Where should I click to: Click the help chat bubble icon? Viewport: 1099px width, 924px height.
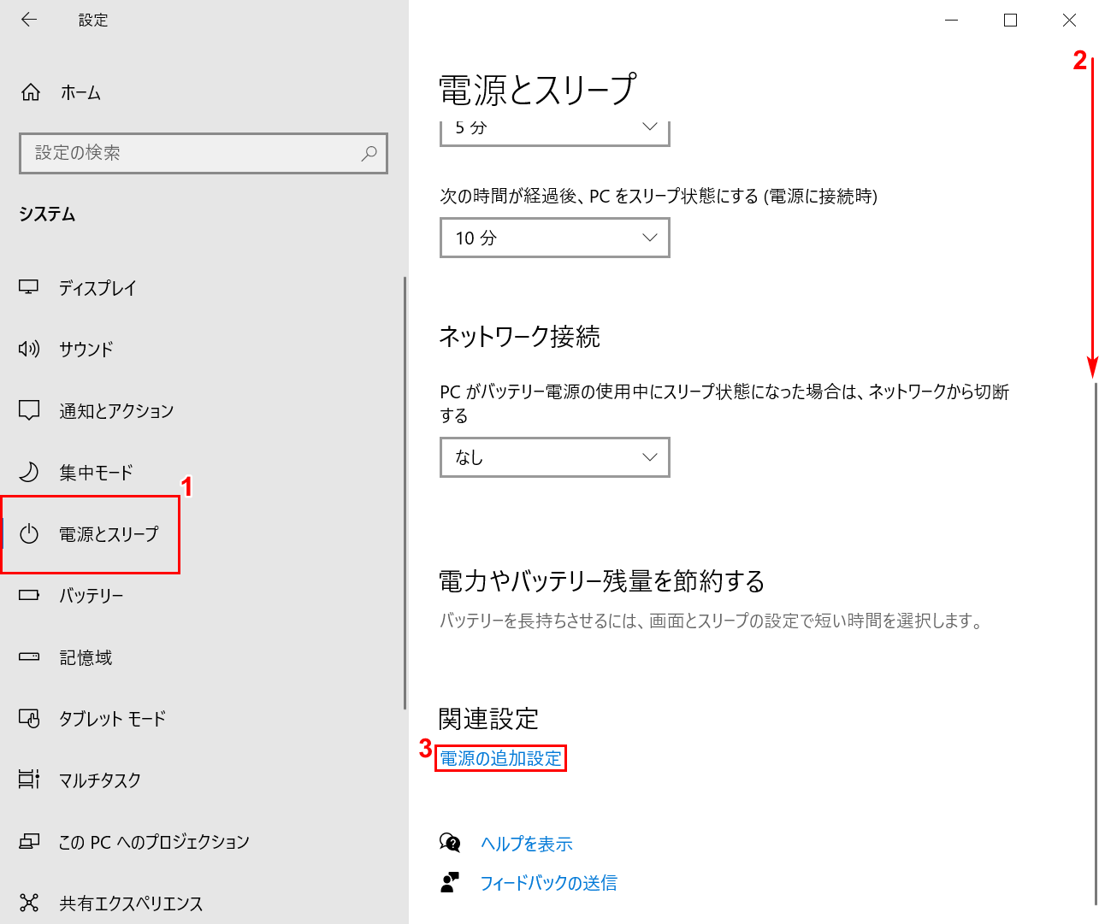click(450, 843)
